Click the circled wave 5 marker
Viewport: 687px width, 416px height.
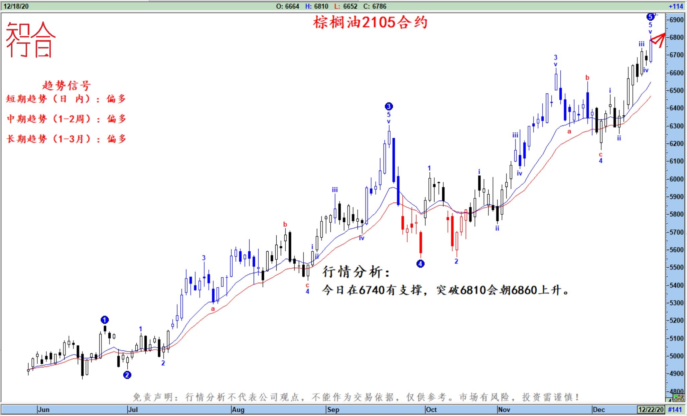point(650,17)
